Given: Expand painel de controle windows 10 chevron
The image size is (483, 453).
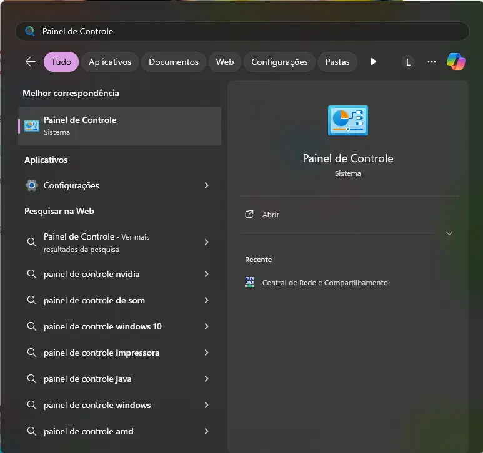Looking at the screenshot, I should coord(206,326).
